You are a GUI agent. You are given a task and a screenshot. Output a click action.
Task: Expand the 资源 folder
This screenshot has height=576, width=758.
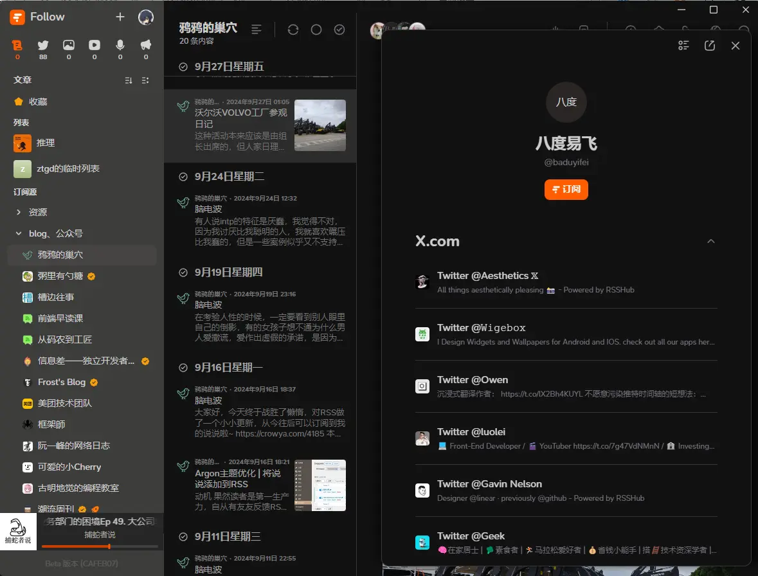(x=19, y=212)
